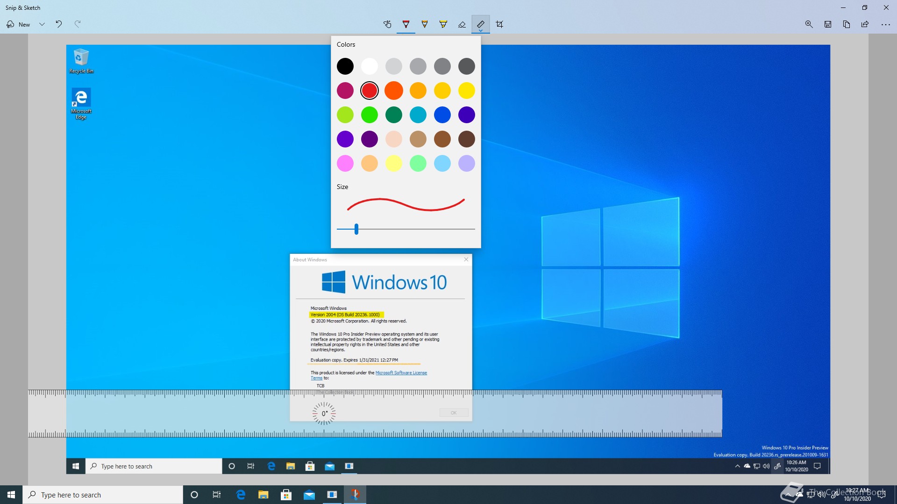Choose the pastel mint green swatch
The width and height of the screenshot is (897, 504).
point(418,163)
